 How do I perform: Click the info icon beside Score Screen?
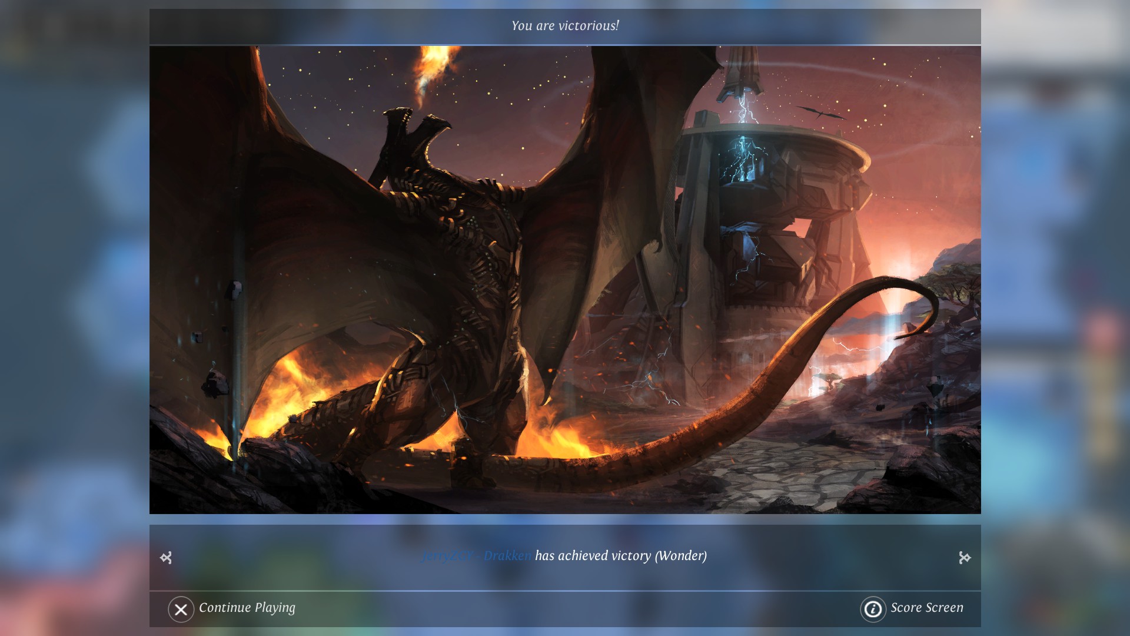[x=873, y=609]
